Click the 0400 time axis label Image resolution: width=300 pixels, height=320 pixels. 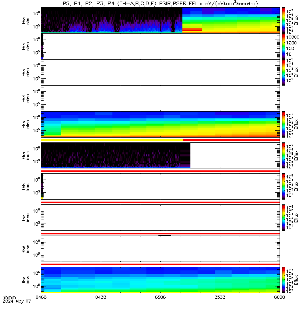[x=41, y=297]
